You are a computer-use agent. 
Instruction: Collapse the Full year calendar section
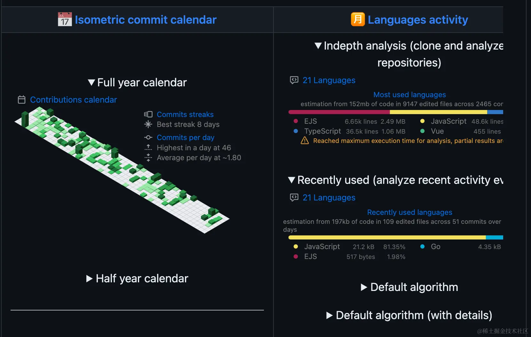pos(91,82)
